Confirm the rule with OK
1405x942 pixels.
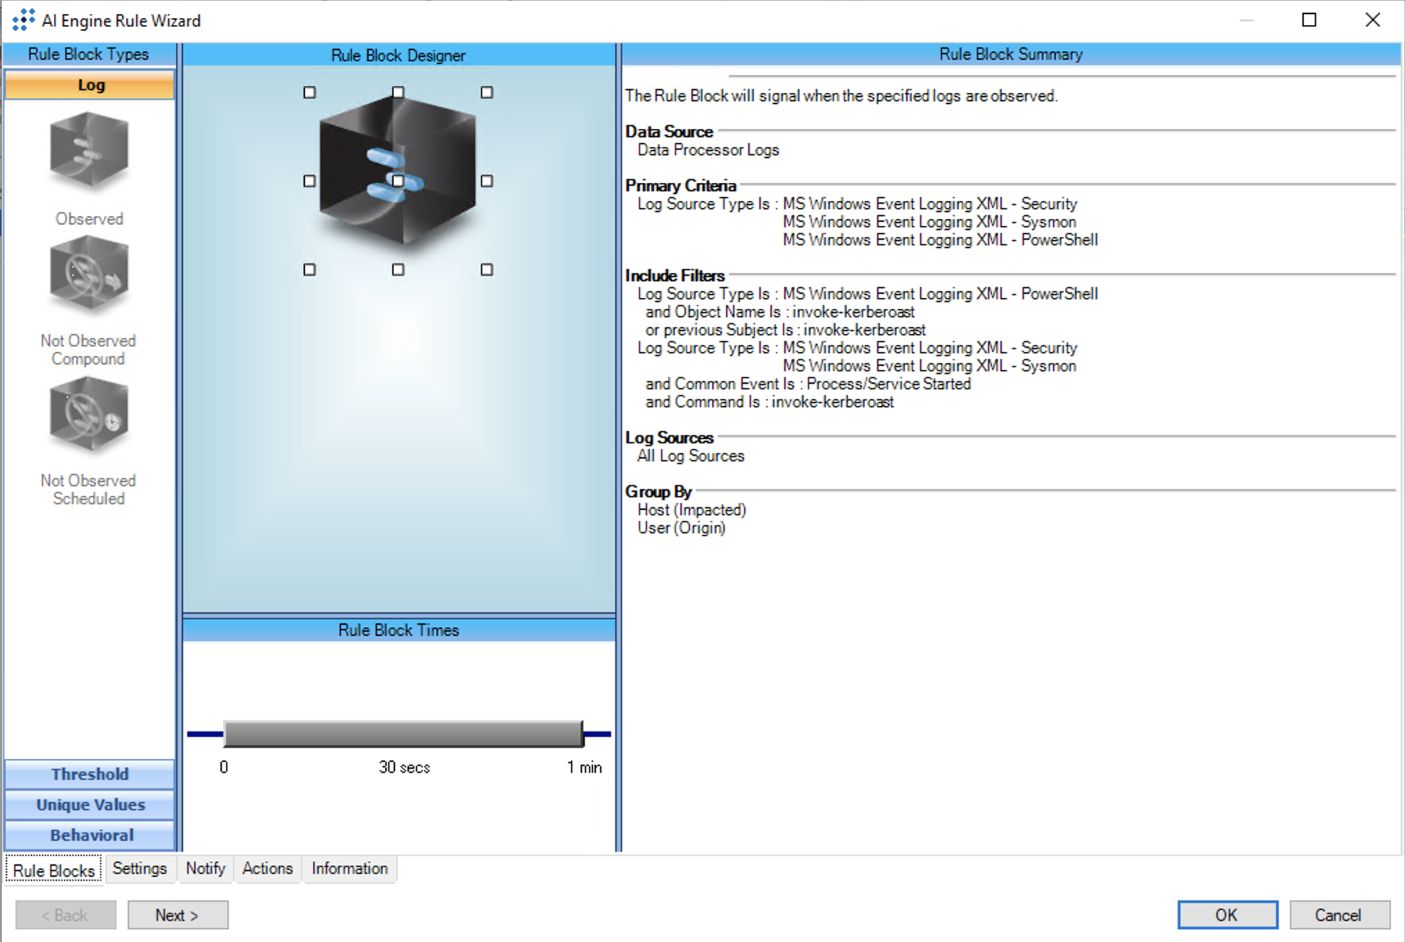pyautogui.click(x=1227, y=915)
